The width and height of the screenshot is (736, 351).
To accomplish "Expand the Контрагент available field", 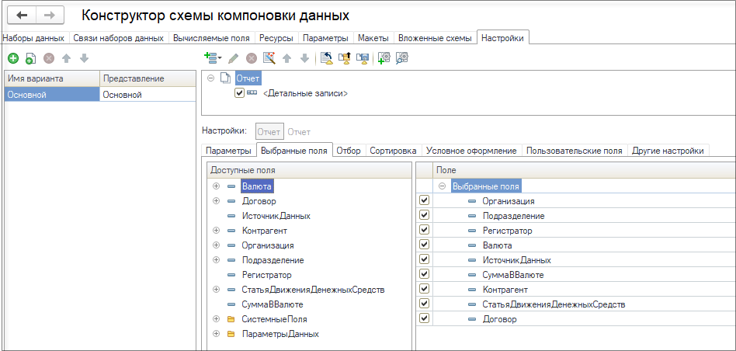I will pos(217,231).
